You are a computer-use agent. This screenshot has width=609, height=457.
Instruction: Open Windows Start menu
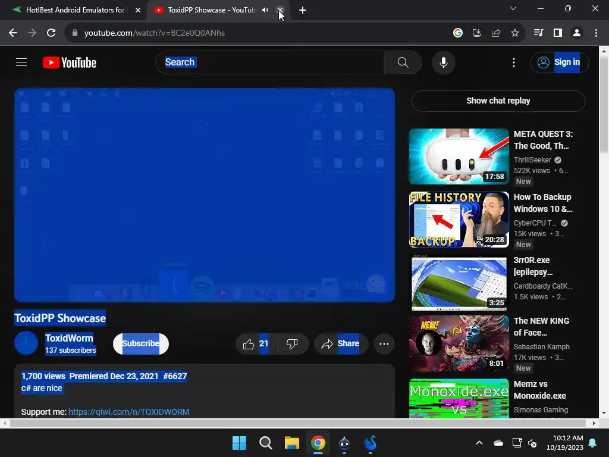click(x=239, y=443)
